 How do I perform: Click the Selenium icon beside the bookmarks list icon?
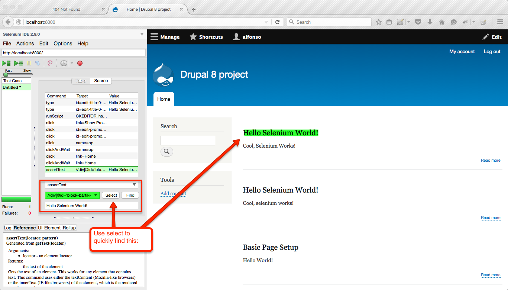[x=400, y=22]
